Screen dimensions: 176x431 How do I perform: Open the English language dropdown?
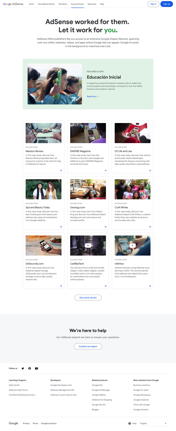(x=153, y=423)
